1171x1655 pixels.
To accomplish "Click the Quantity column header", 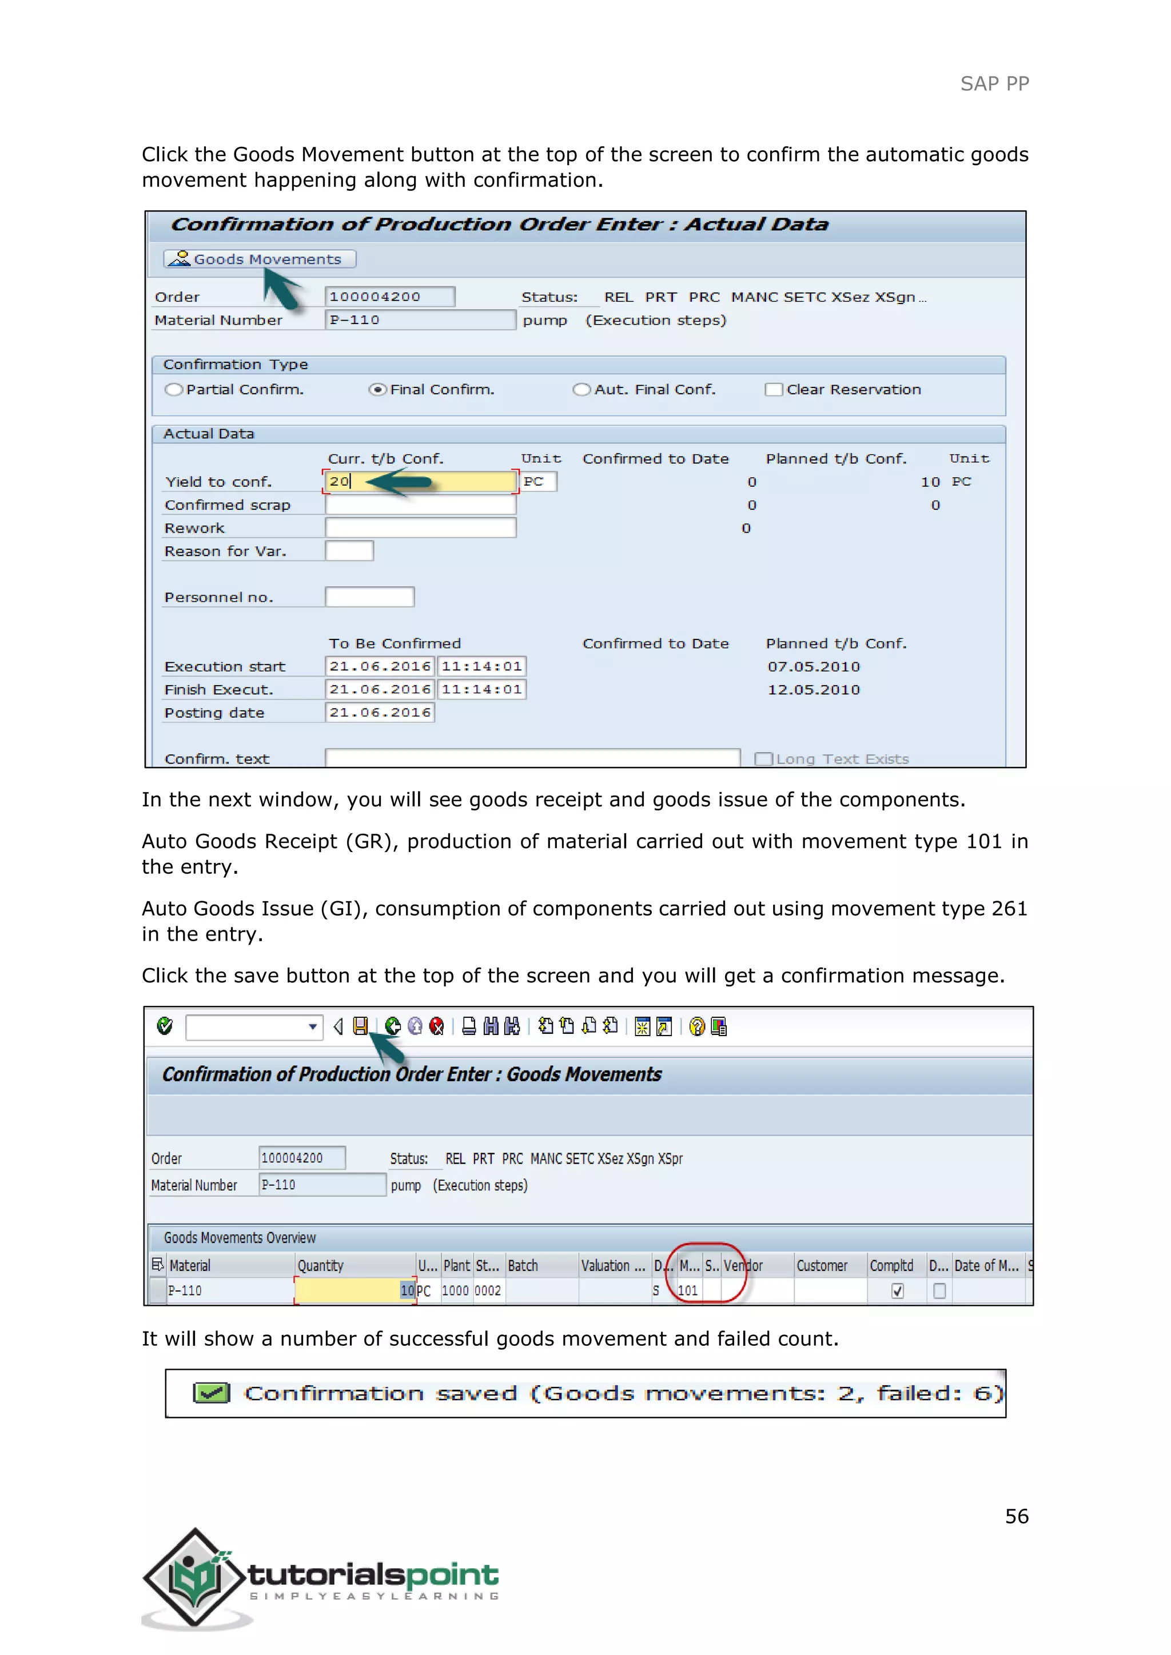I will pos(356,1266).
